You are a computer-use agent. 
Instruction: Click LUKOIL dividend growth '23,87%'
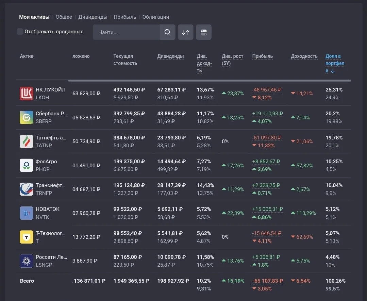point(235,94)
